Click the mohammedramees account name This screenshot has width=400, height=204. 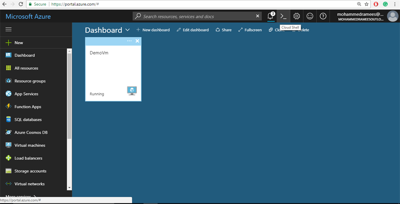pyautogui.click(x=360, y=14)
